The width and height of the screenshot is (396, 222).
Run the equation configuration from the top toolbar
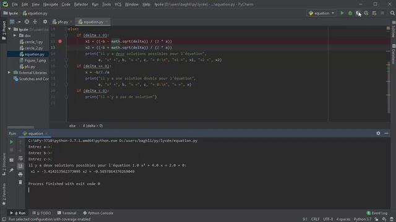coord(342,13)
